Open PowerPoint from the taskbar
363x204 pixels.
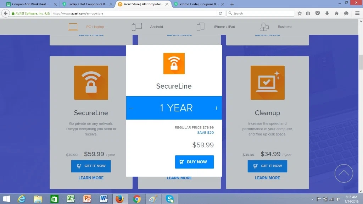coord(87,199)
